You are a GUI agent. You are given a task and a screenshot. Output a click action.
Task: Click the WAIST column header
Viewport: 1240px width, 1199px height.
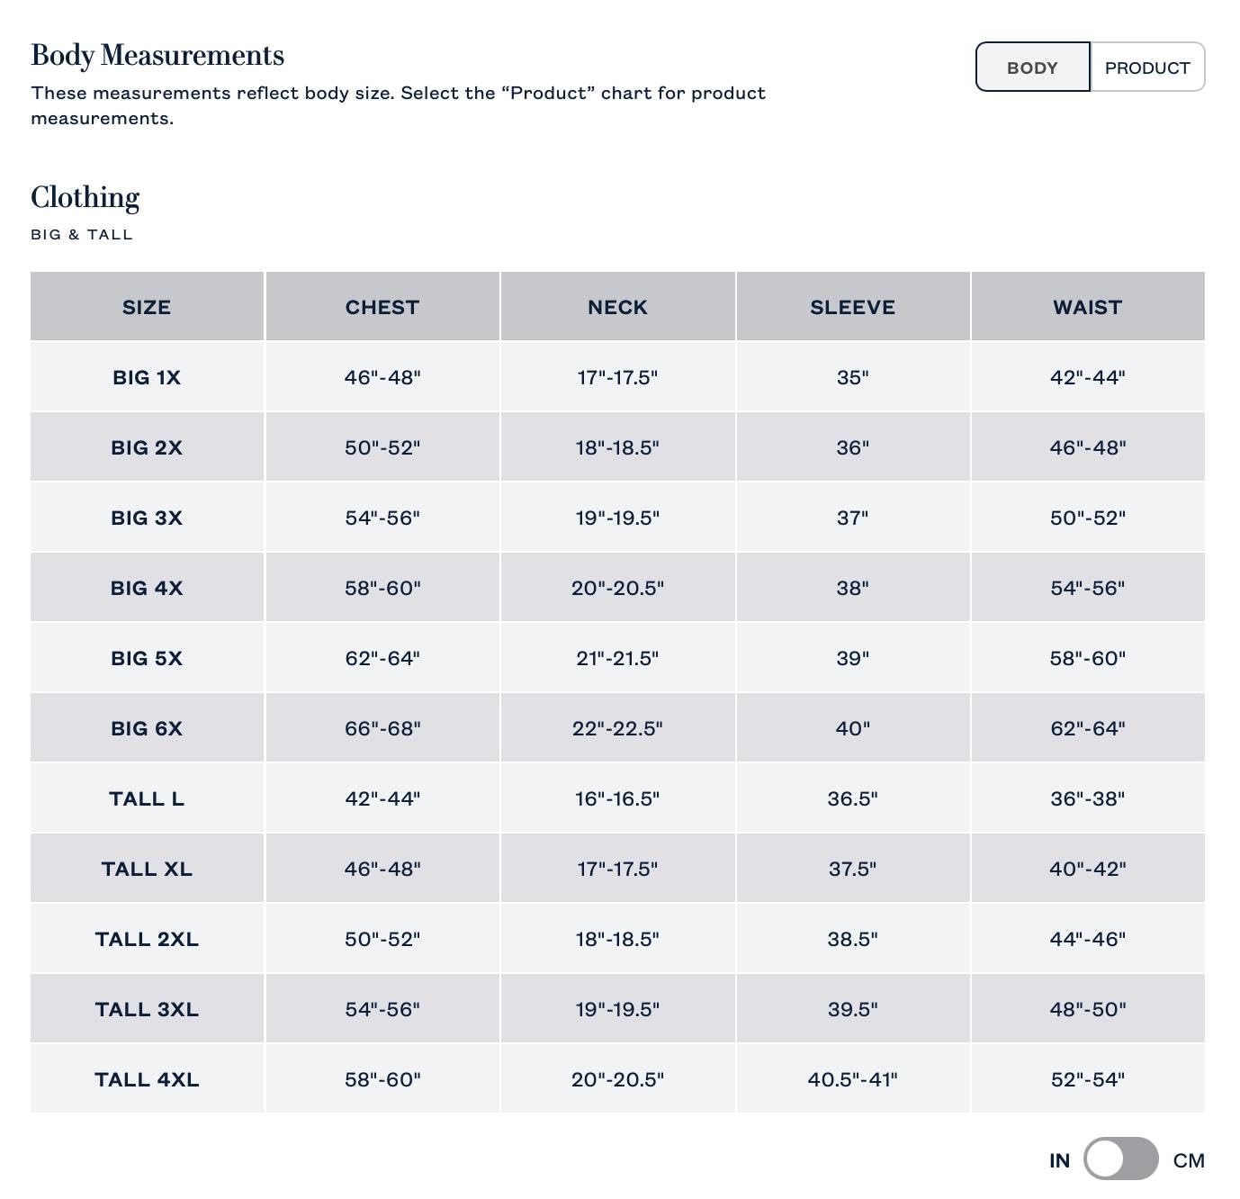[x=1088, y=307]
